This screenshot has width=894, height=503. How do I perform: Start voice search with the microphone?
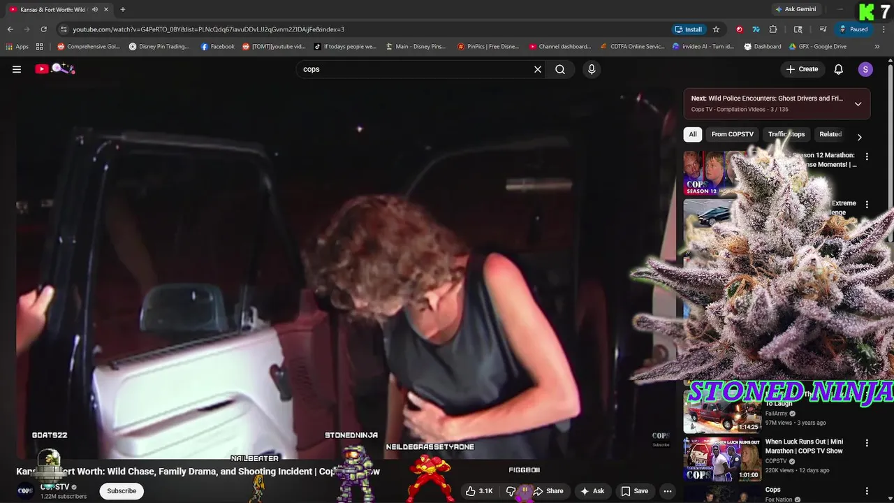click(x=592, y=69)
